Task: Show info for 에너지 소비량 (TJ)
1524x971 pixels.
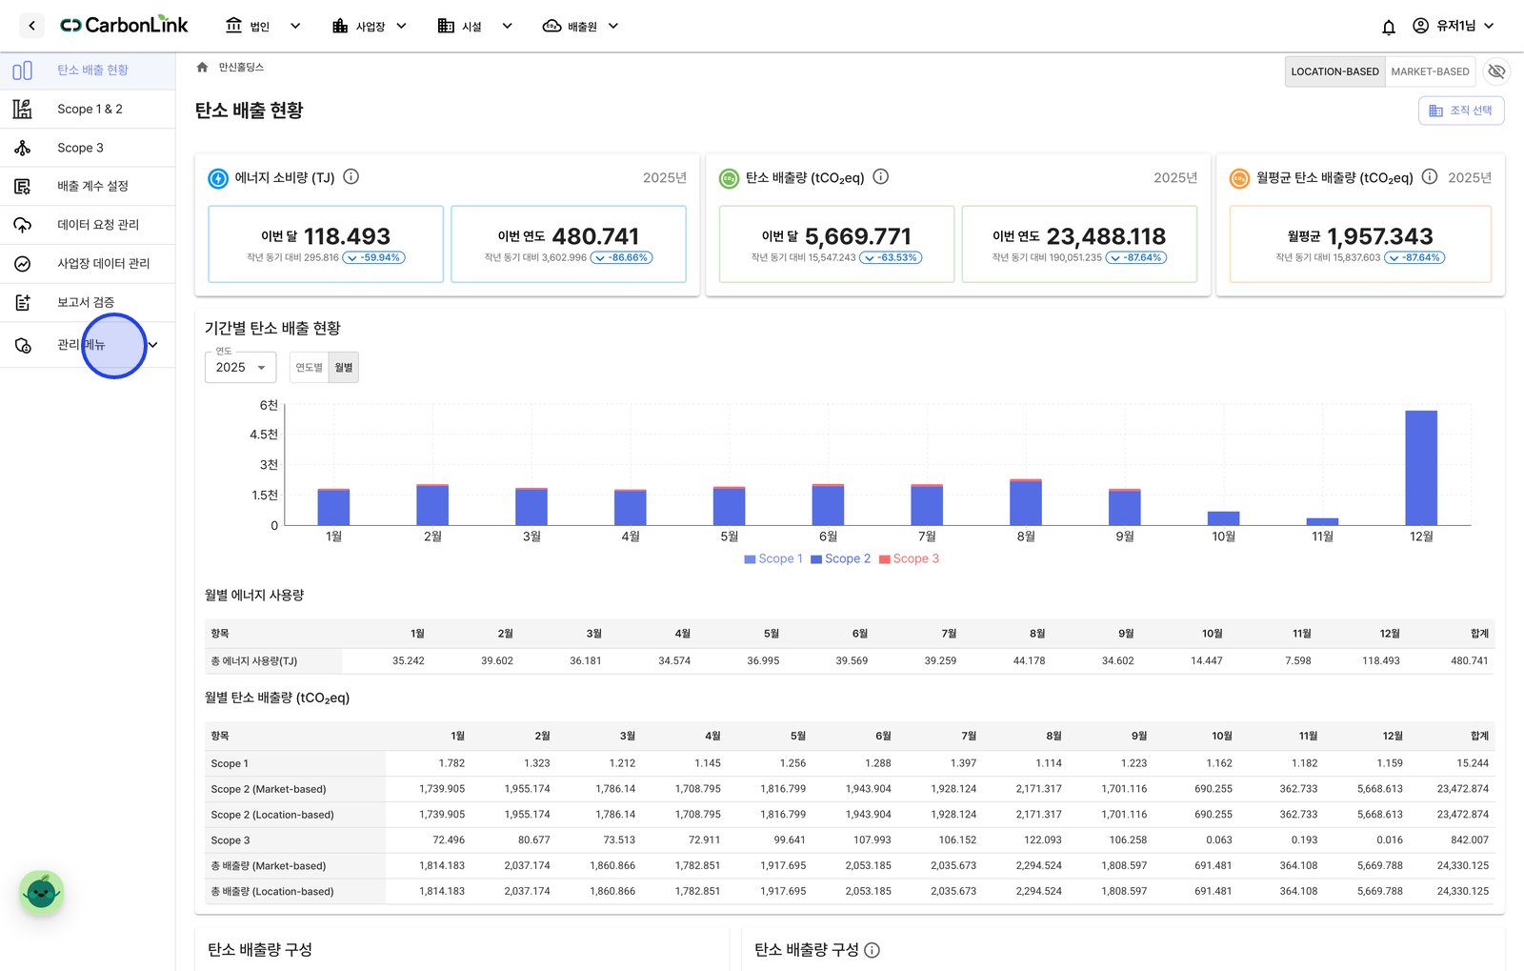Action: [351, 176]
